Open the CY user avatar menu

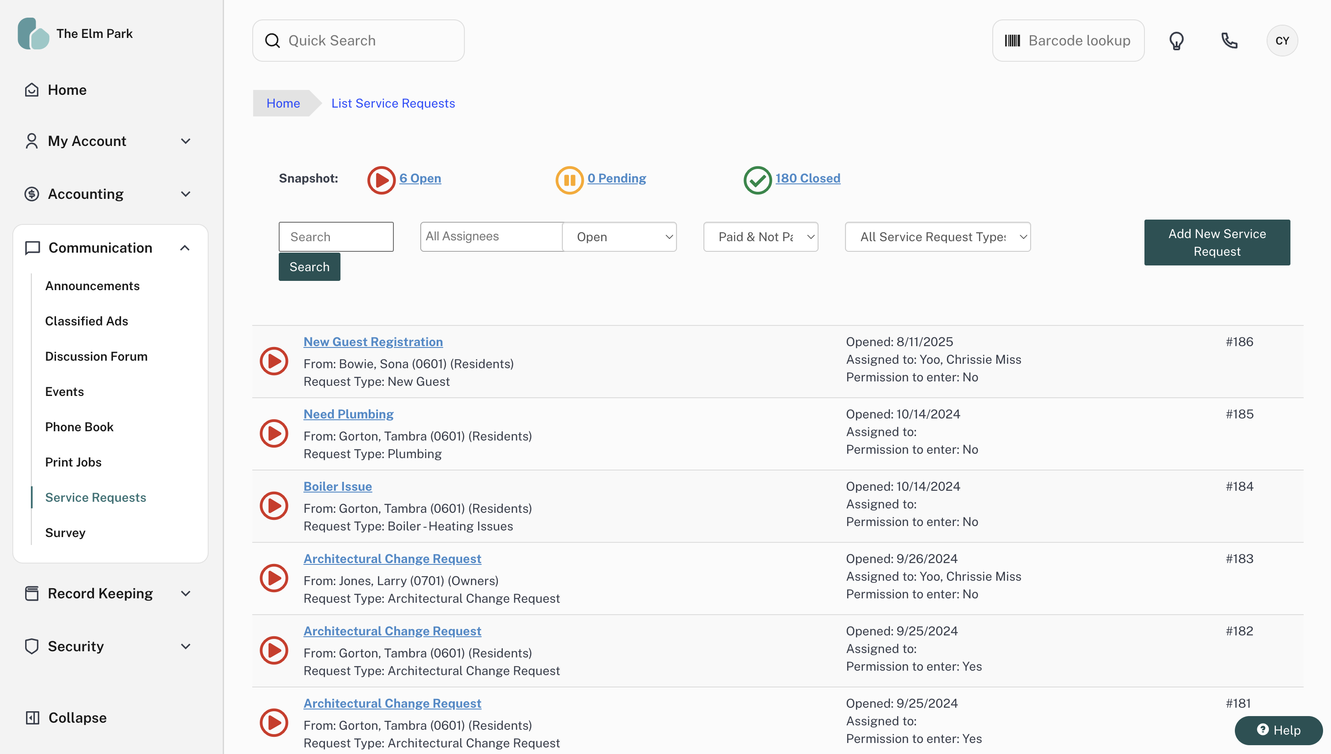pos(1282,41)
